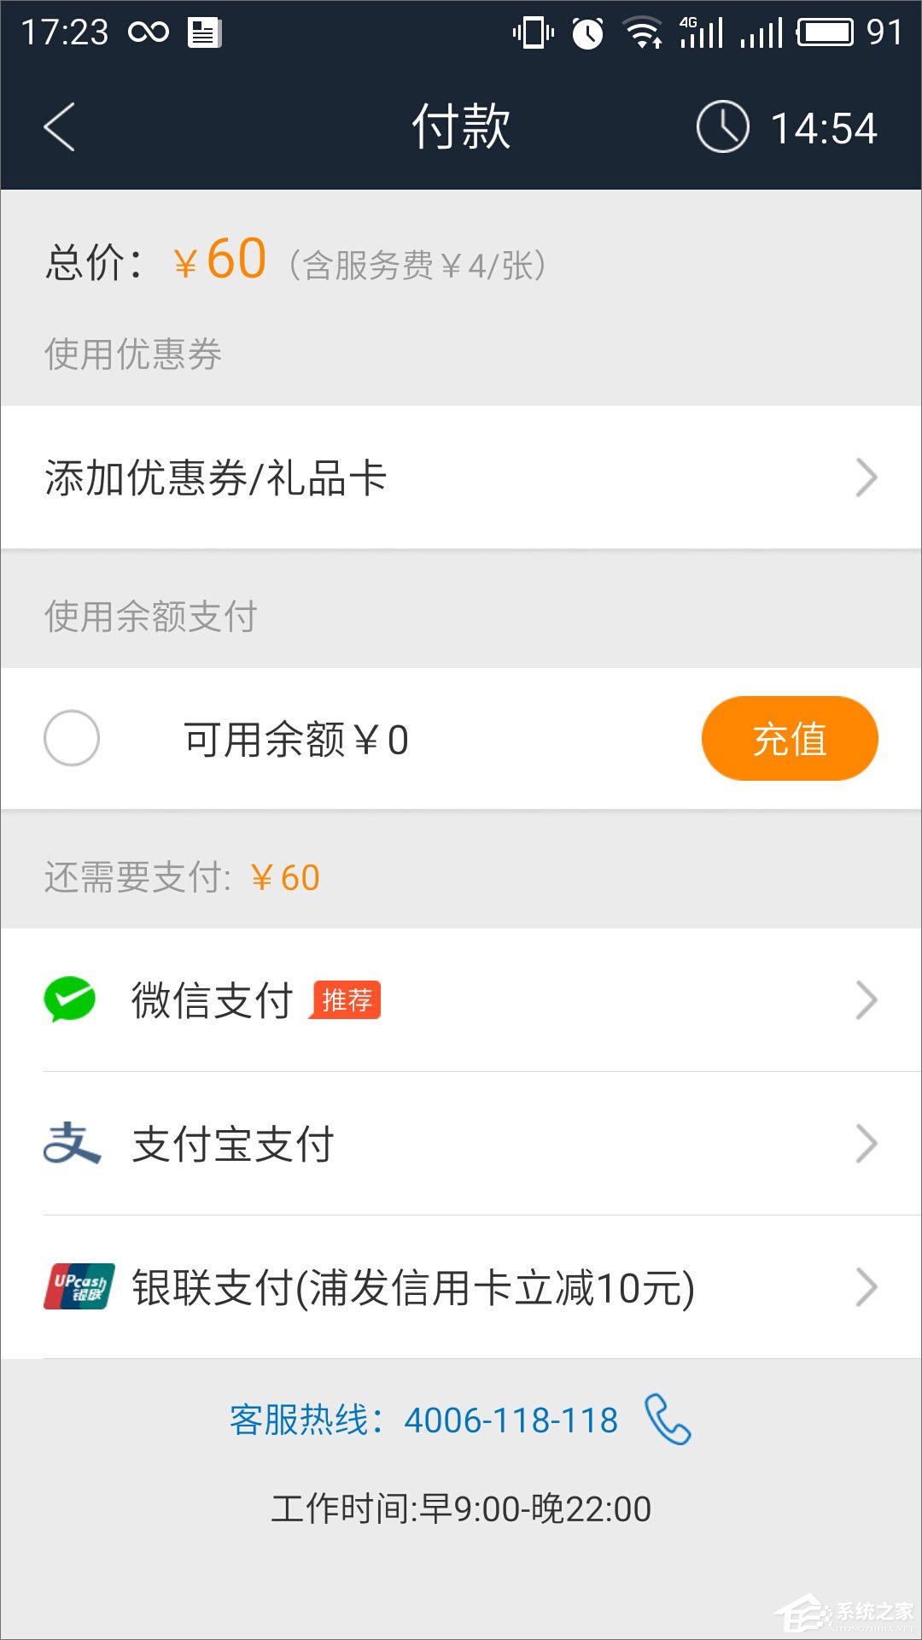Tap the Alipay logo icon
Screen dimensions: 922x1640
click(x=72, y=1144)
